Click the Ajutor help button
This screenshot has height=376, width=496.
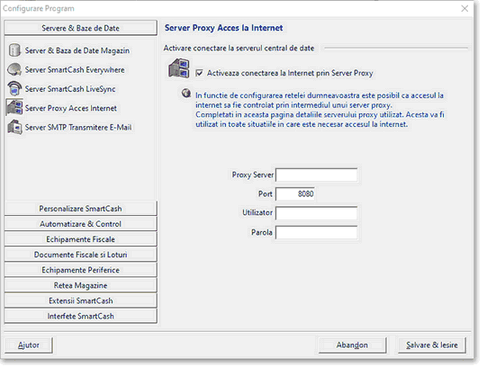[29, 345]
